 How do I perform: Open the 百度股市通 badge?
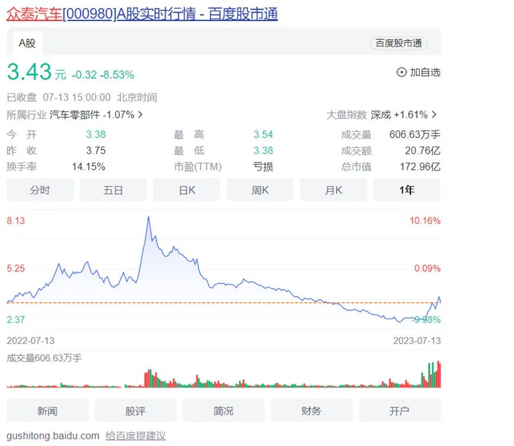pos(398,43)
